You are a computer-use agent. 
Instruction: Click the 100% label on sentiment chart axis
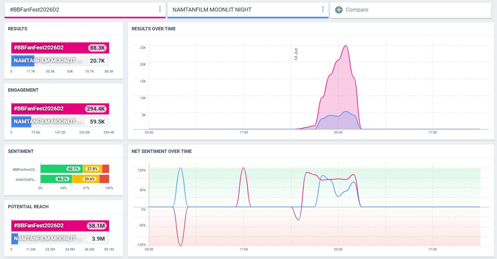coord(142,170)
